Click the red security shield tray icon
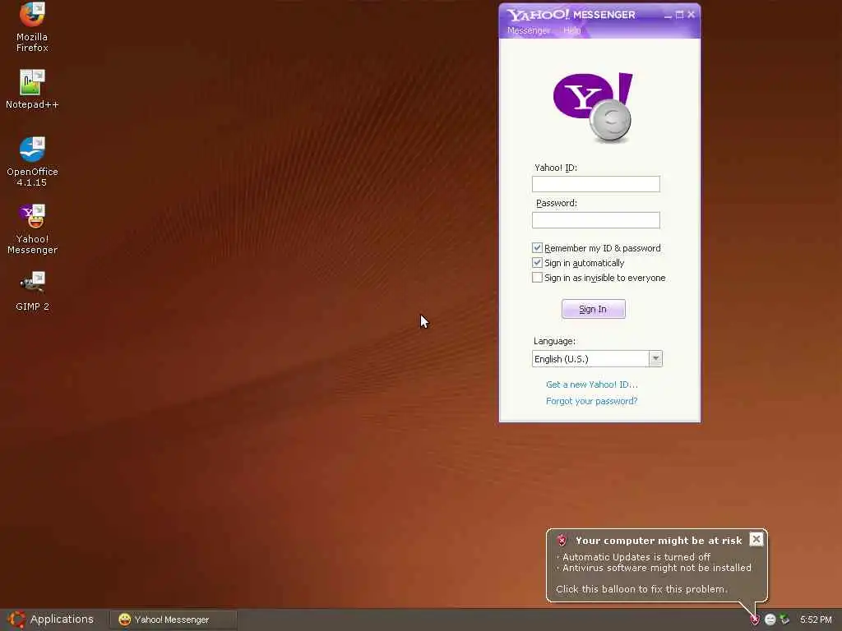The width and height of the screenshot is (842, 631). [x=755, y=619]
